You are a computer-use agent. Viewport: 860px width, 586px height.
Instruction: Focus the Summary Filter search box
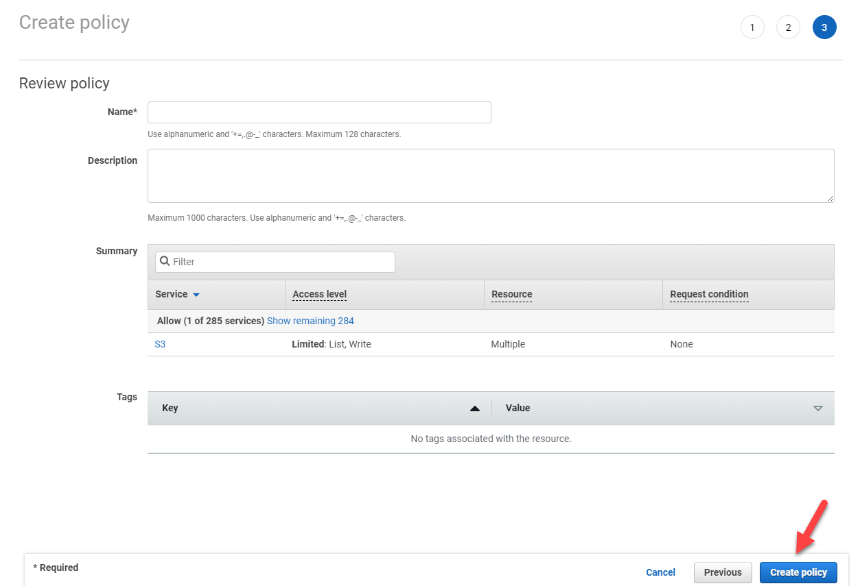(275, 262)
